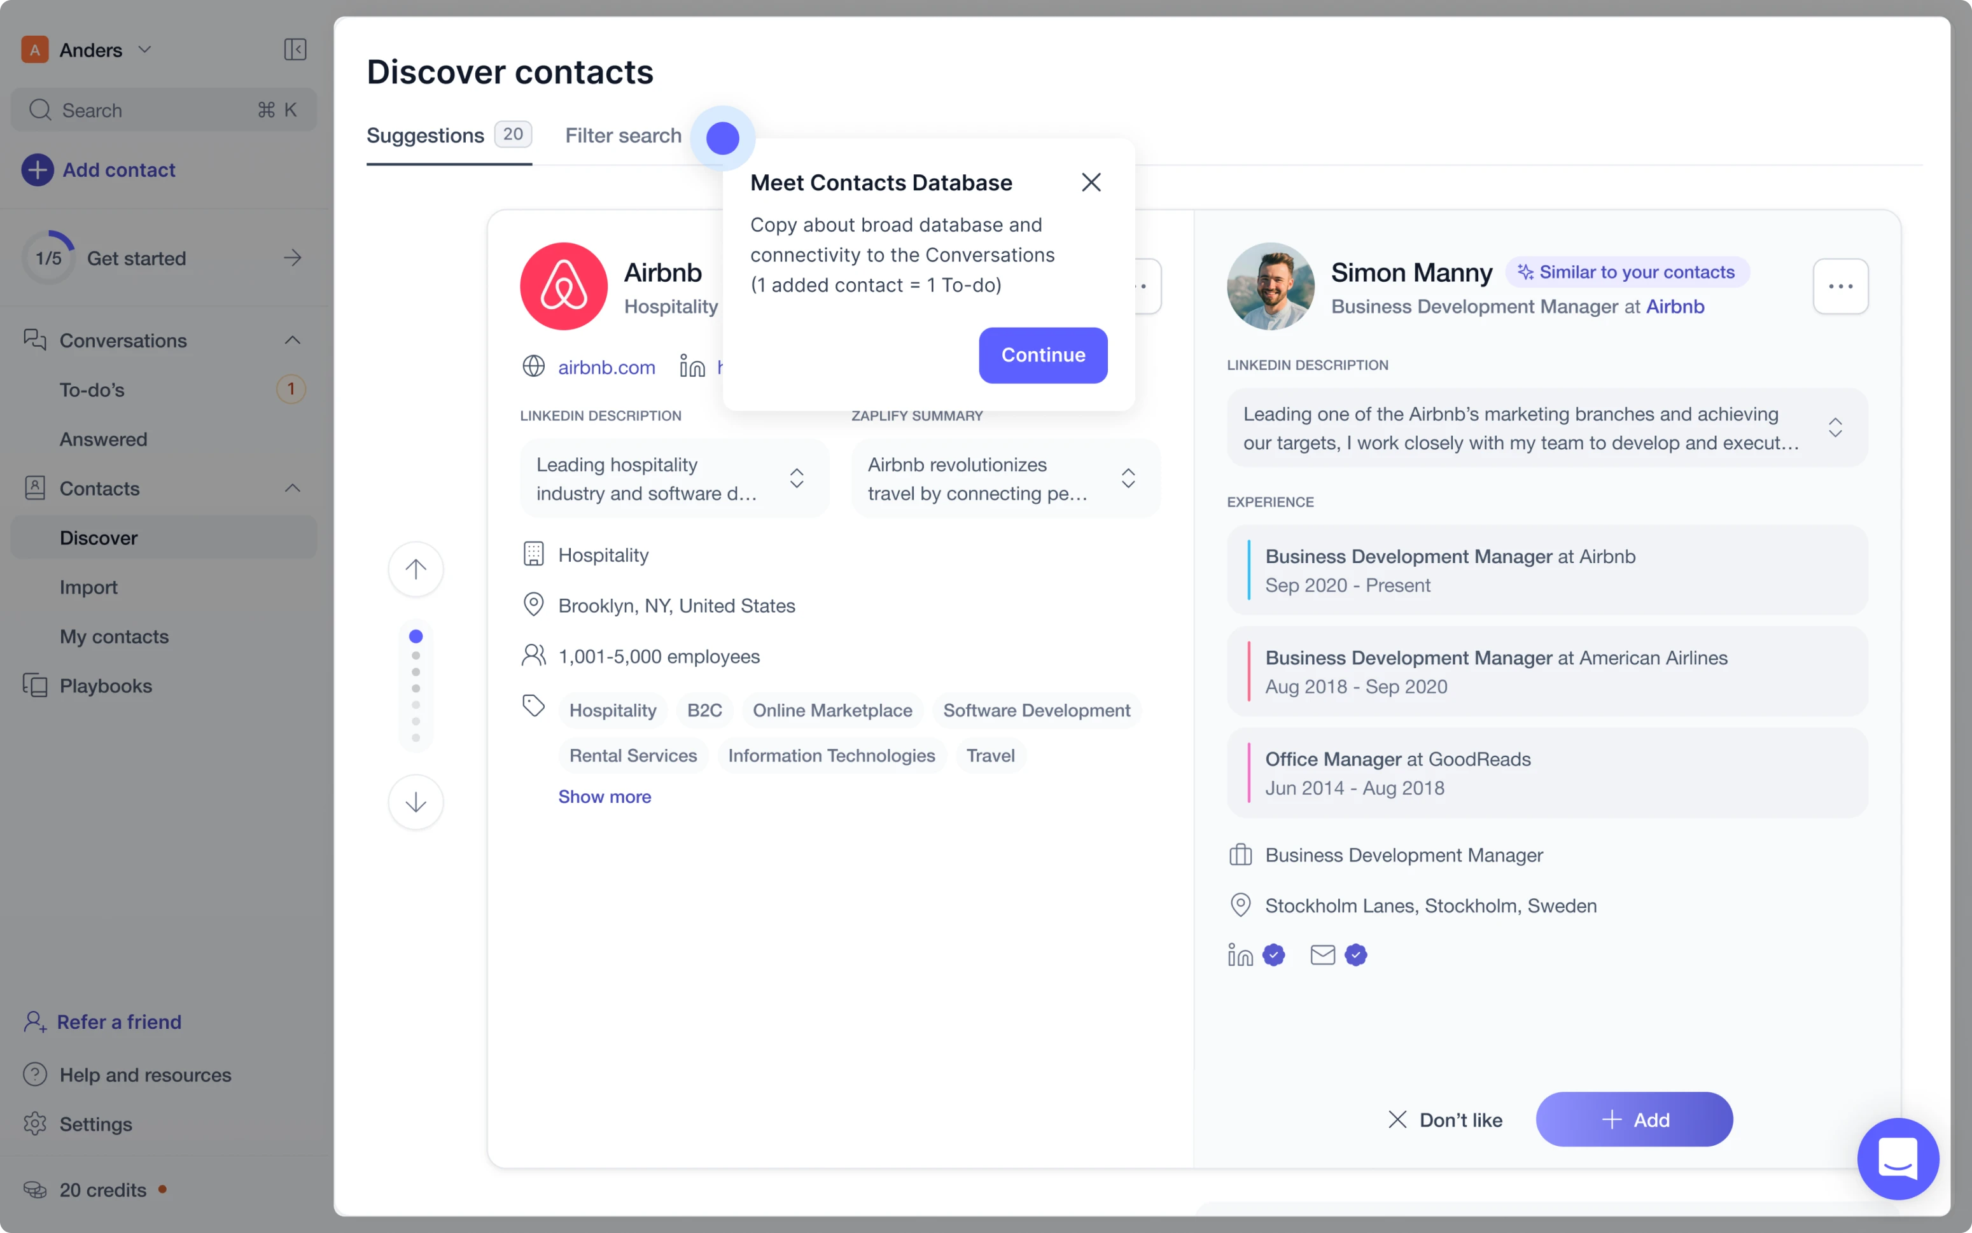Collapse the left sidebar
The height and width of the screenshot is (1233, 1972).
click(295, 49)
